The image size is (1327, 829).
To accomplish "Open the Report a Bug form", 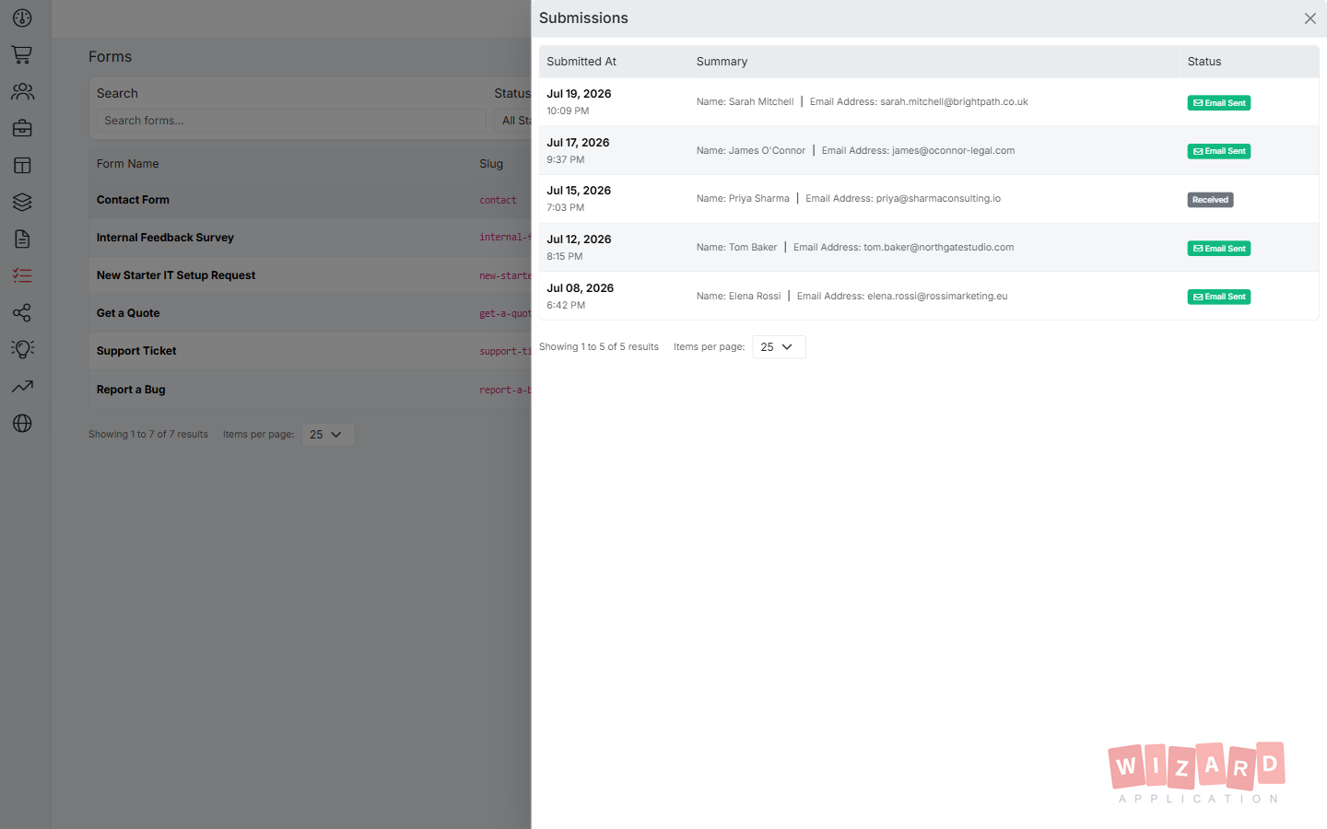I will tap(131, 390).
